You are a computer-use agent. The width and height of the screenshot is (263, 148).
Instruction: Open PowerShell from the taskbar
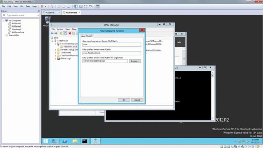pos(65,141)
